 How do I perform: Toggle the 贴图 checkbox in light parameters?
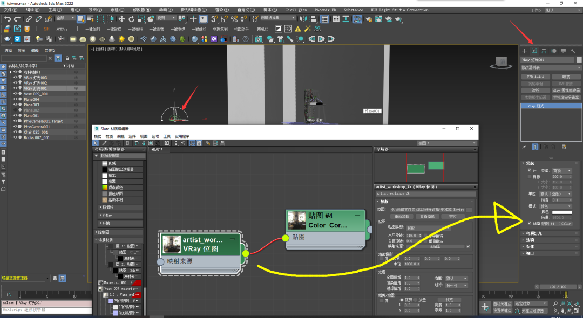529,223
